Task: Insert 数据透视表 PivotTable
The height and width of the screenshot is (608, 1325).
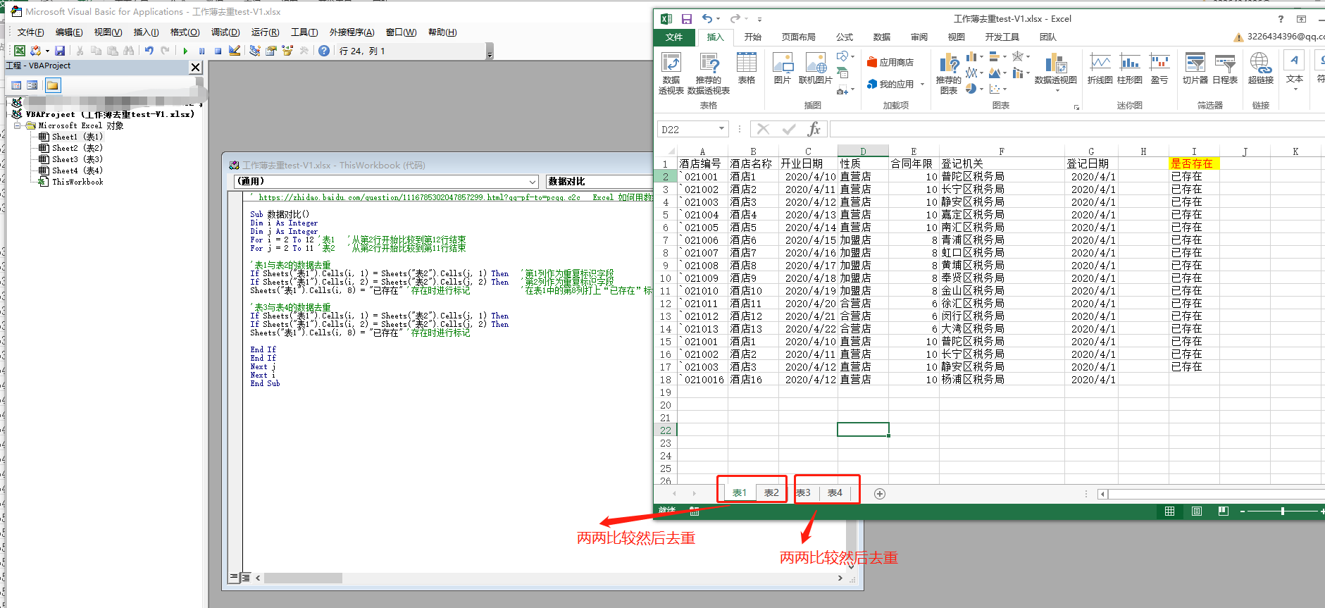Action: (671, 73)
